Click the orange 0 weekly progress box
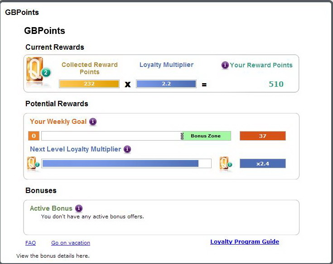333x264 pixels. (34, 136)
